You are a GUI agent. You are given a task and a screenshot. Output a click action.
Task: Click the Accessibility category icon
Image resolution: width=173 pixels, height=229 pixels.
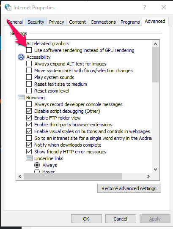[x=21, y=57]
